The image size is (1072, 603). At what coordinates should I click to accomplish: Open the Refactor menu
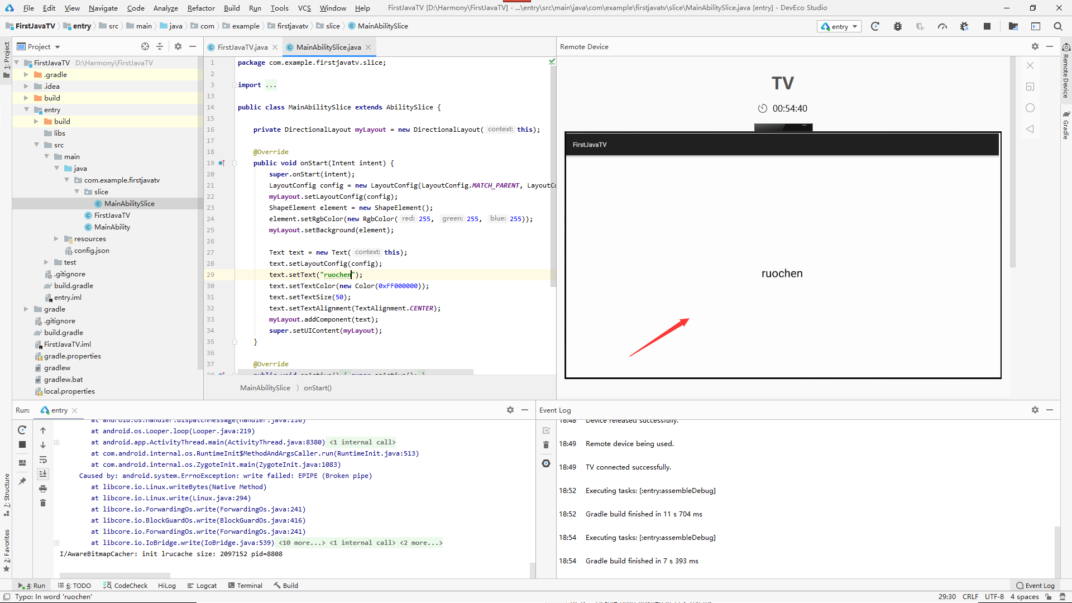click(201, 8)
